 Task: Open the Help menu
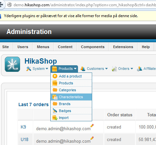click(146, 47)
